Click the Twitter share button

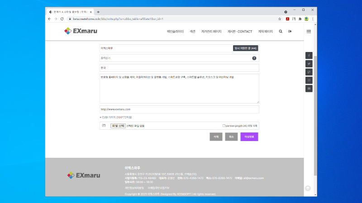click(309, 64)
